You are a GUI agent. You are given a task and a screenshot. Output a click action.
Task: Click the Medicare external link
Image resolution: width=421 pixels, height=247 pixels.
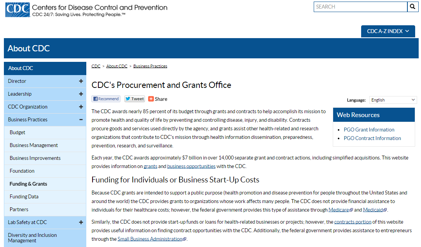[339, 210]
